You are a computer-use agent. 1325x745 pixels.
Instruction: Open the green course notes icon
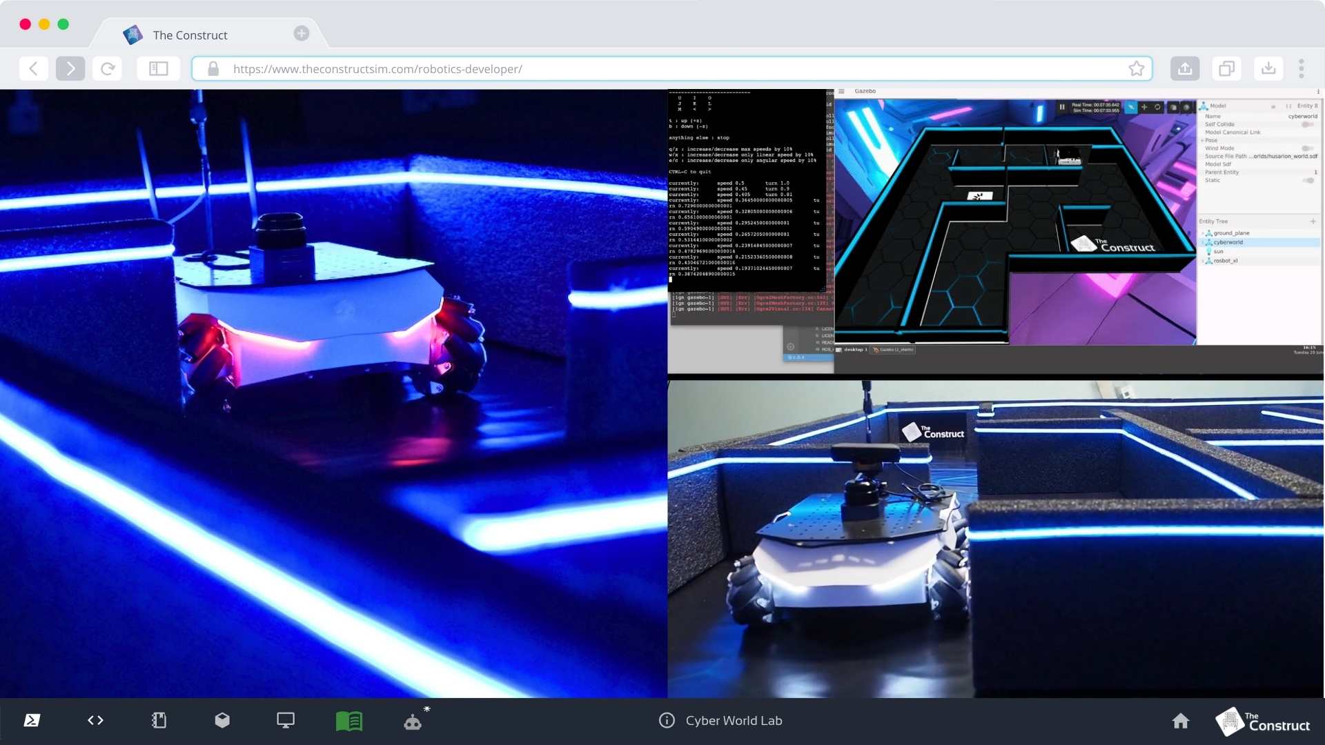pos(349,720)
